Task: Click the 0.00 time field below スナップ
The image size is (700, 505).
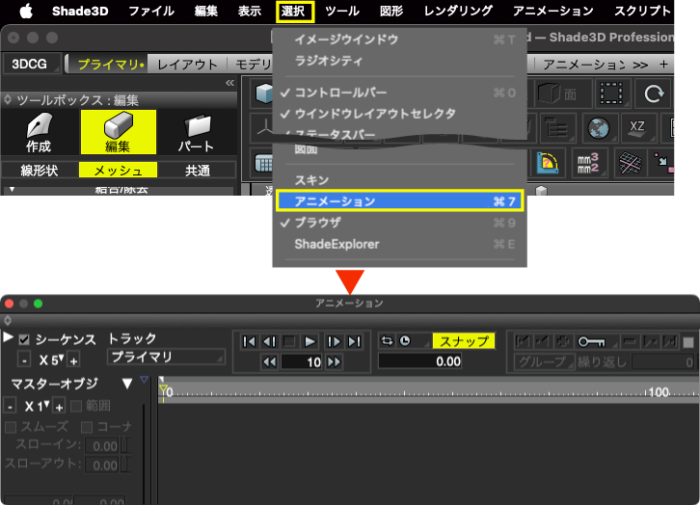Action: [x=420, y=361]
